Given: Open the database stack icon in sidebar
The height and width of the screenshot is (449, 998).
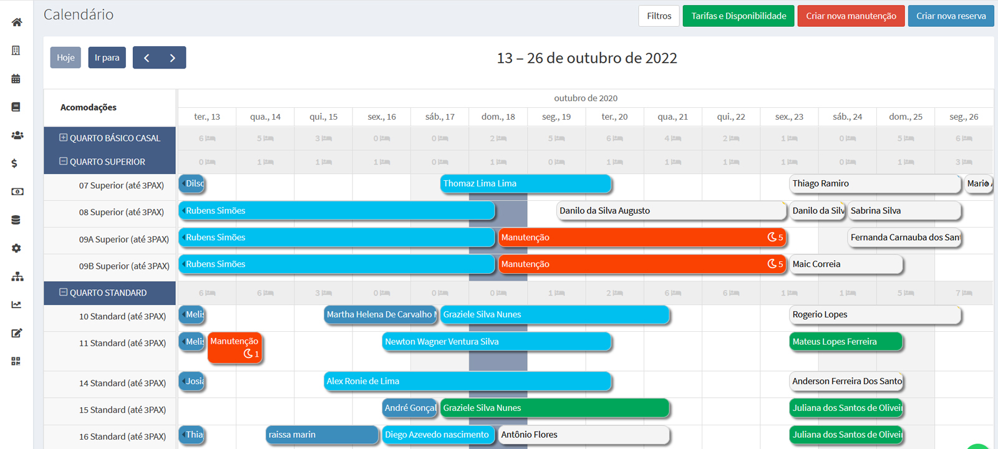Looking at the screenshot, I should click(x=16, y=220).
